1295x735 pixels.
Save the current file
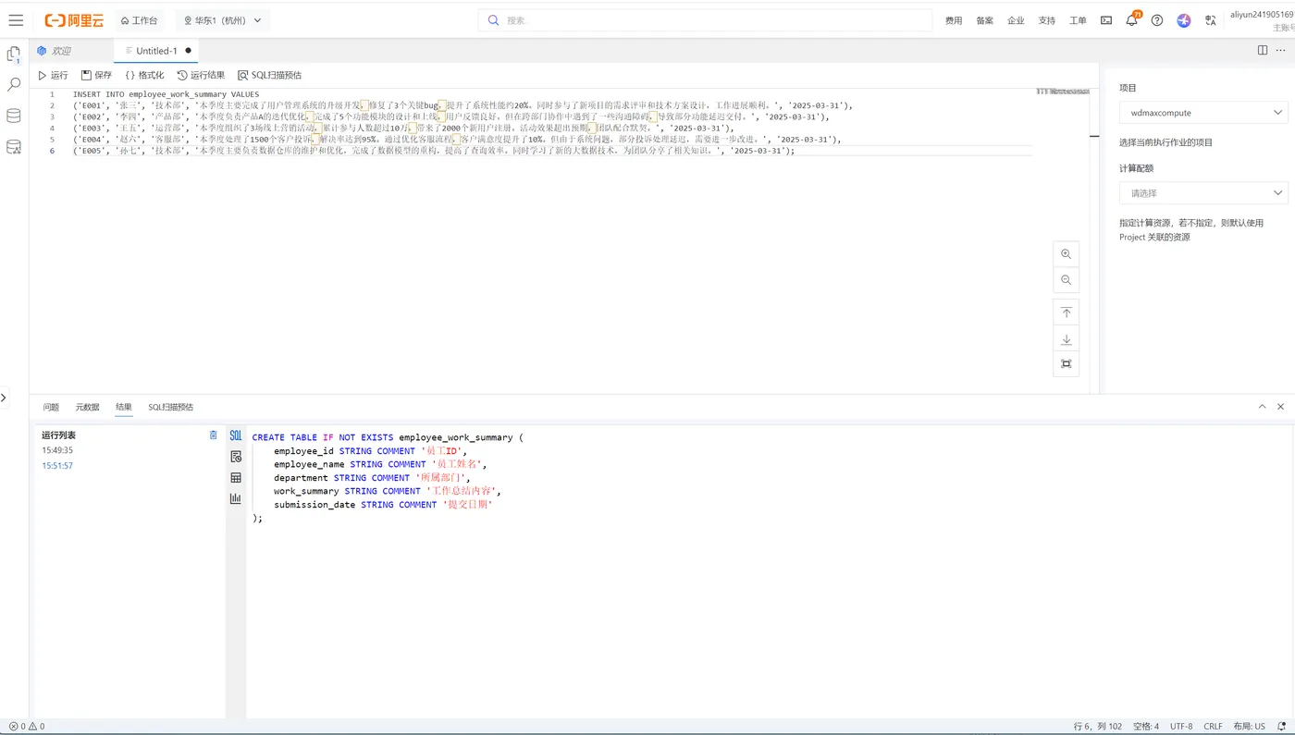point(96,75)
